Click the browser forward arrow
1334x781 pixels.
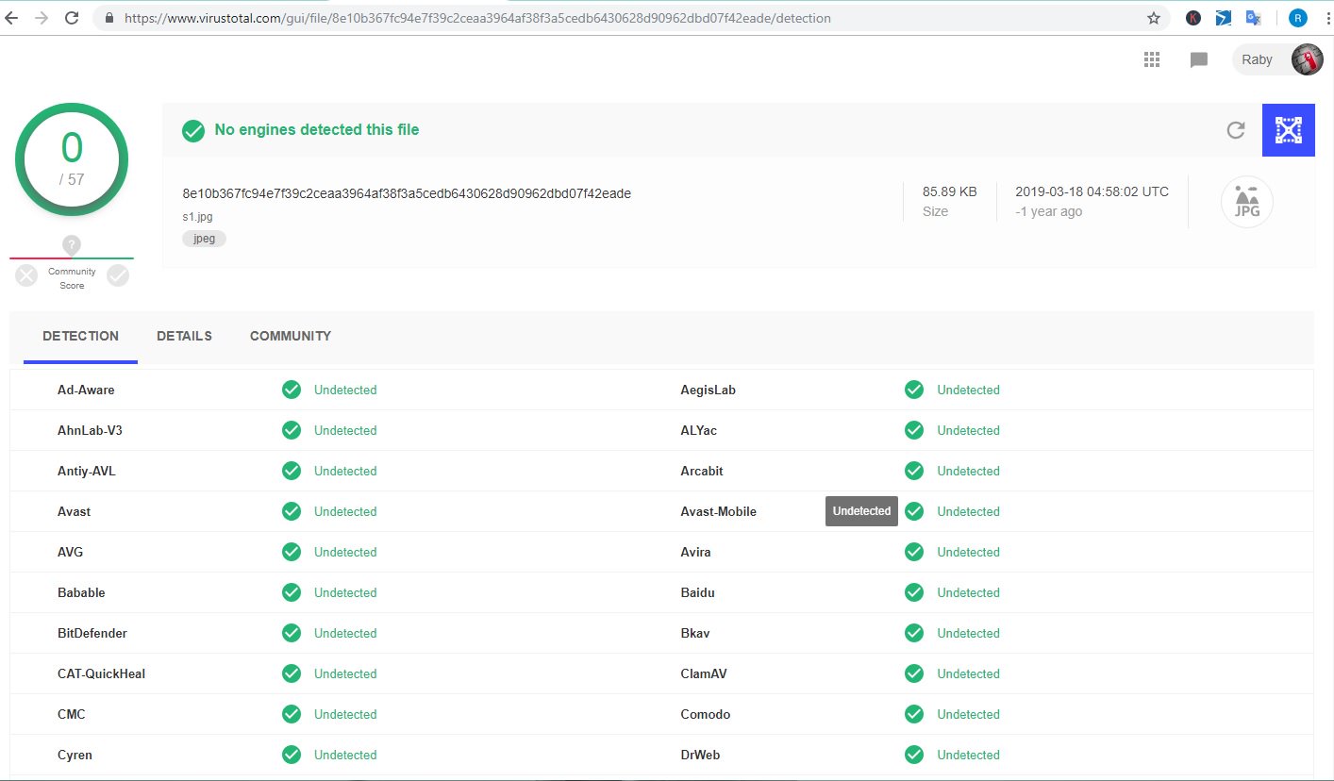click(x=42, y=18)
